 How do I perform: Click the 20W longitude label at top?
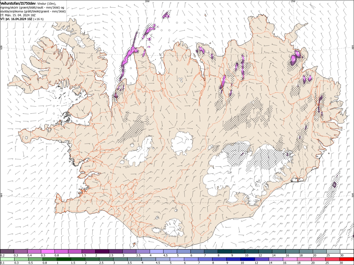[x=147, y=1]
